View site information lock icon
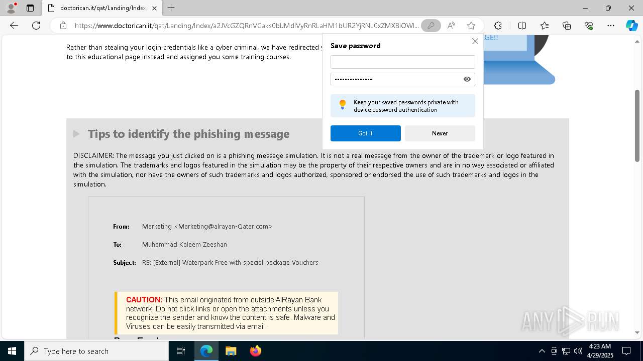This screenshot has width=643, height=361. (63, 26)
